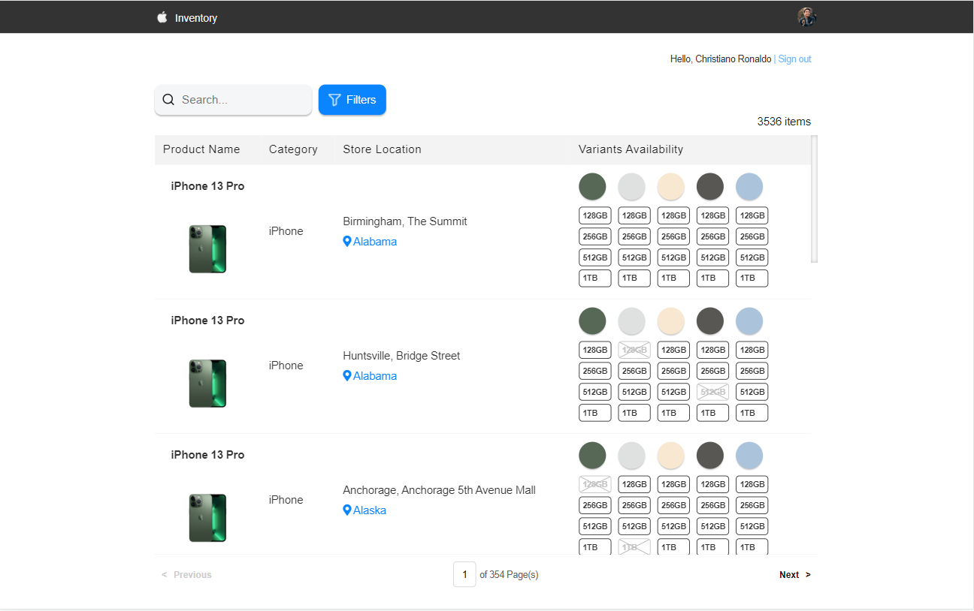Click 'Huntsville, Bridge Street' store text
Screen dimensions: 974x611
pos(401,356)
